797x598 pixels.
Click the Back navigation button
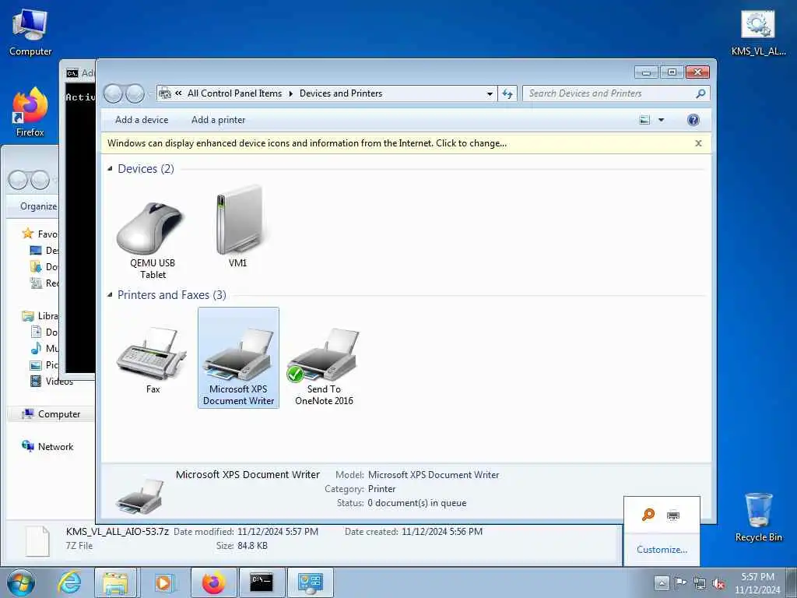pos(114,93)
